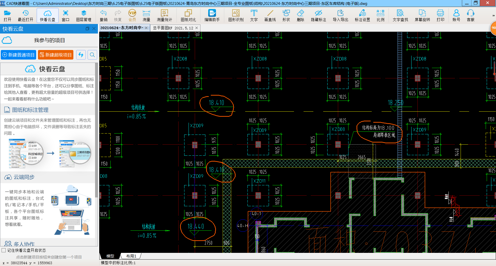The height and width of the screenshot is (266, 496).
Task: Click 云端同步 section heading
Action: click(x=24, y=177)
